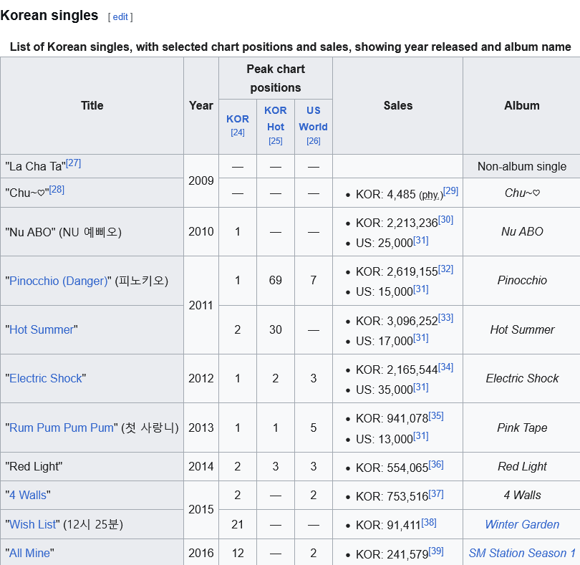580x565 pixels.
Task: Open reference [34] after KOR: 2,165,544
Action: coord(445,367)
